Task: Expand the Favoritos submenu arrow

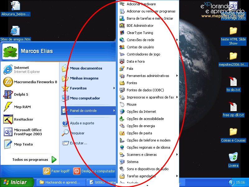Action: (x=114, y=88)
